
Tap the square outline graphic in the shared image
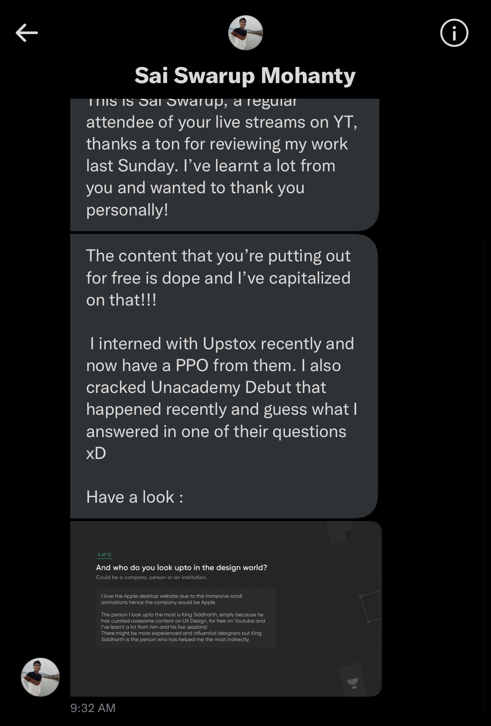pos(370,607)
